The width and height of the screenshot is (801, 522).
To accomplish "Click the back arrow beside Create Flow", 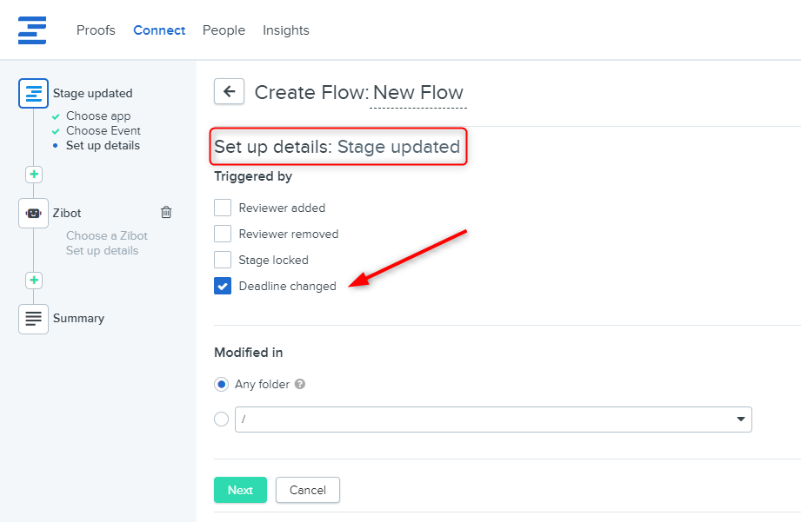I will [229, 91].
